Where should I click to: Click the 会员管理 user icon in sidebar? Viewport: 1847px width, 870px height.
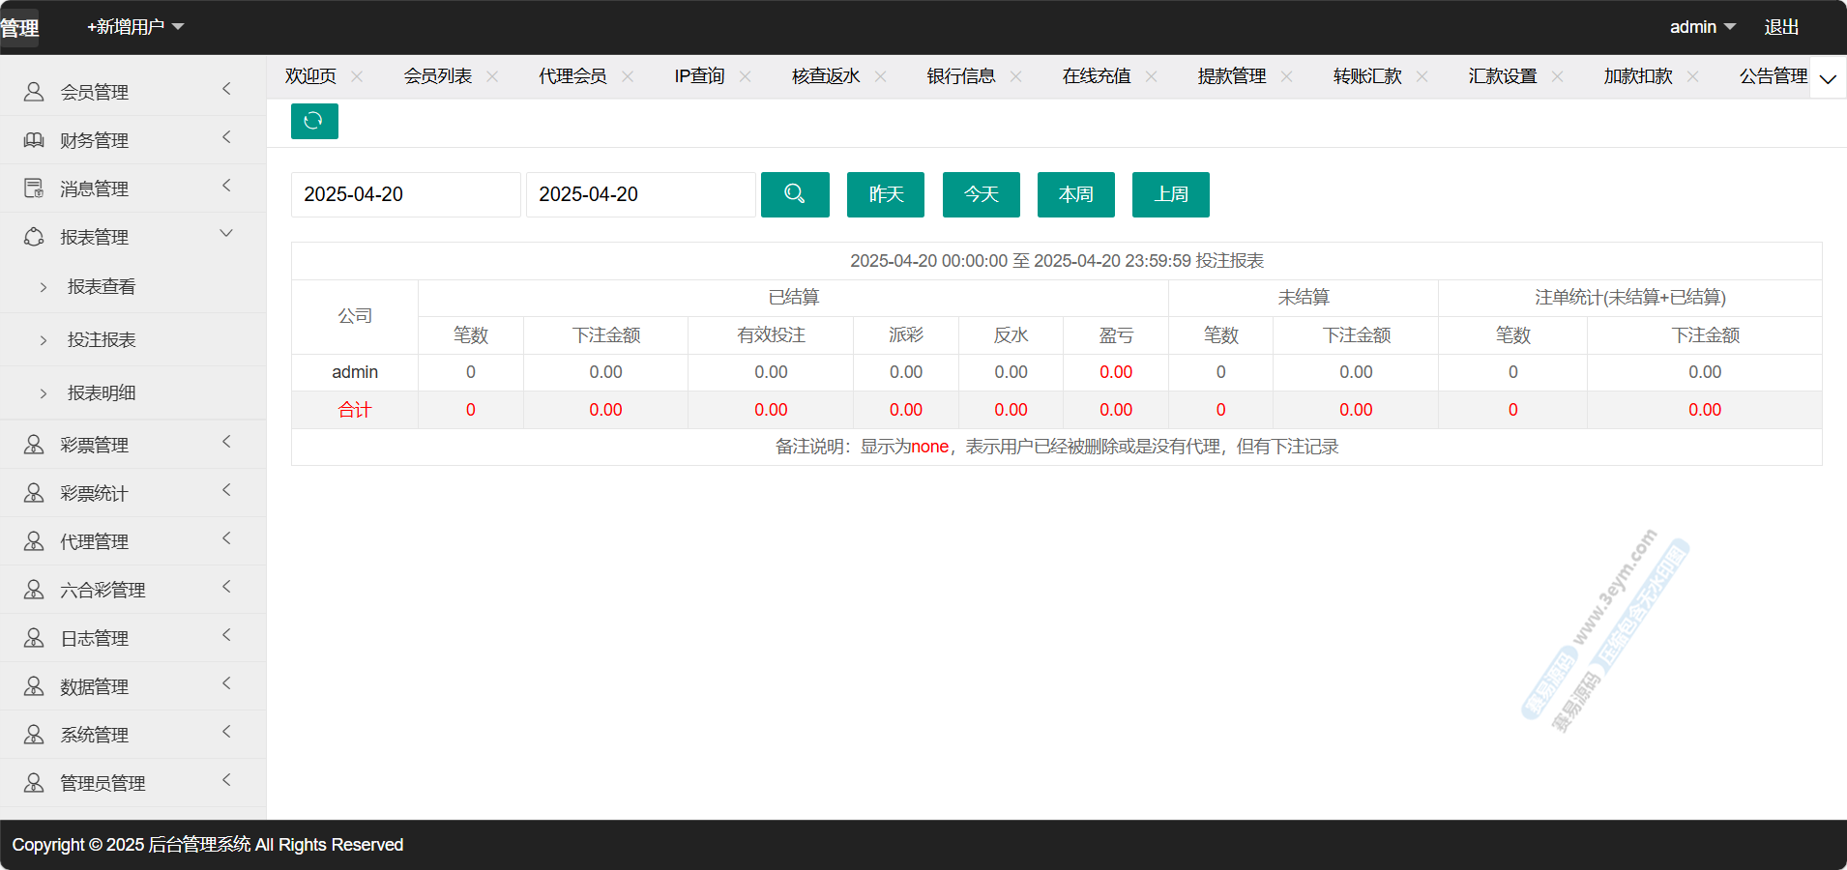point(34,92)
